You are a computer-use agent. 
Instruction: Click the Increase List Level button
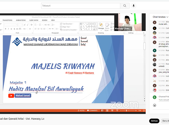coord(49,25)
